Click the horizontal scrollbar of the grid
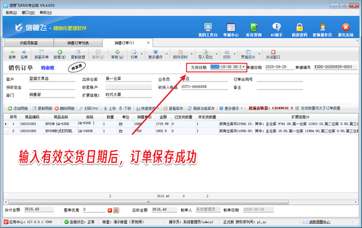Viewport: 362px width, 228px height. pyautogui.click(x=149, y=202)
